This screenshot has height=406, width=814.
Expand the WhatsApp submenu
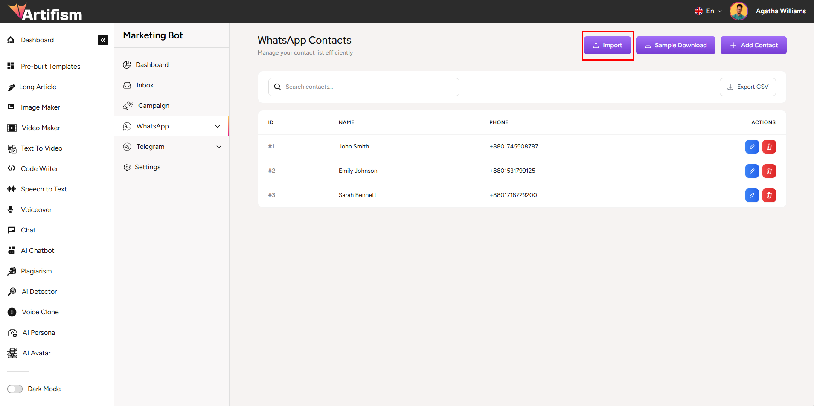(218, 126)
